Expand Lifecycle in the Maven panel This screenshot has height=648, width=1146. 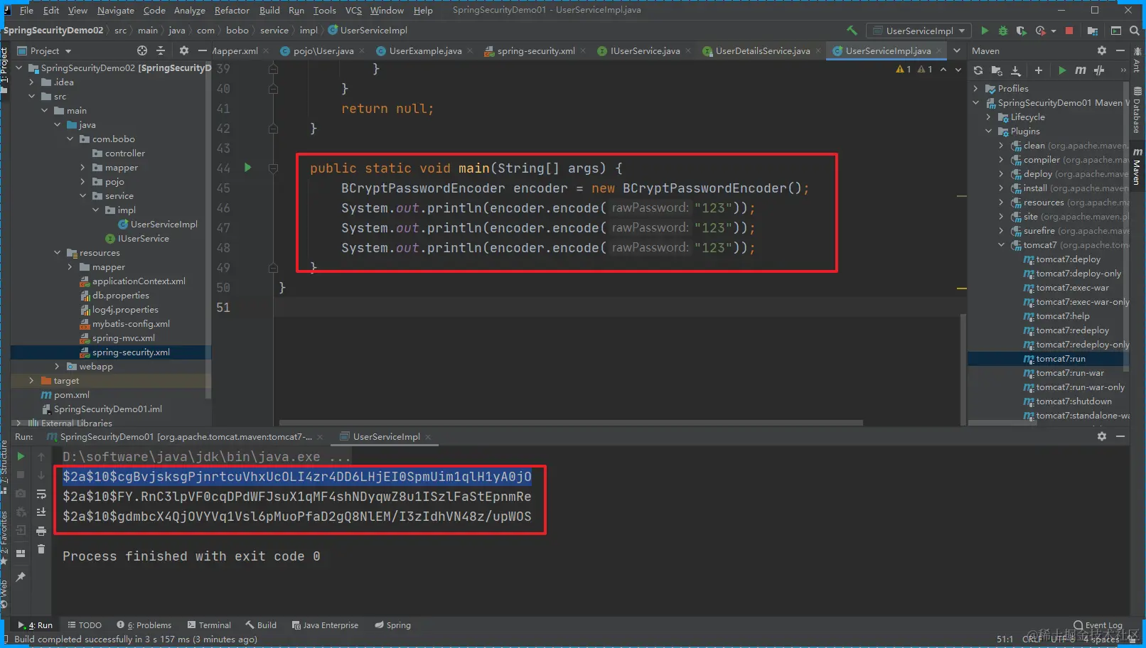(989, 117)
